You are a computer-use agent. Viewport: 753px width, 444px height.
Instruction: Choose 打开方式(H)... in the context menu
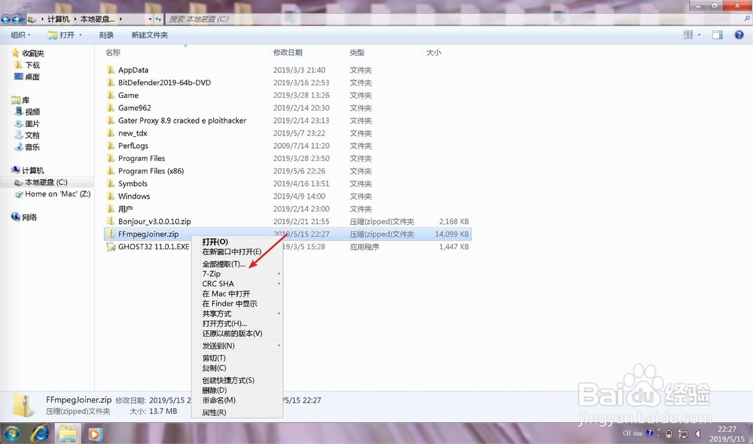[x=224, y=324]
